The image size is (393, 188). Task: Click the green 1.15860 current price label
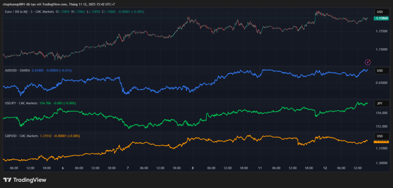tap(381, 18)
